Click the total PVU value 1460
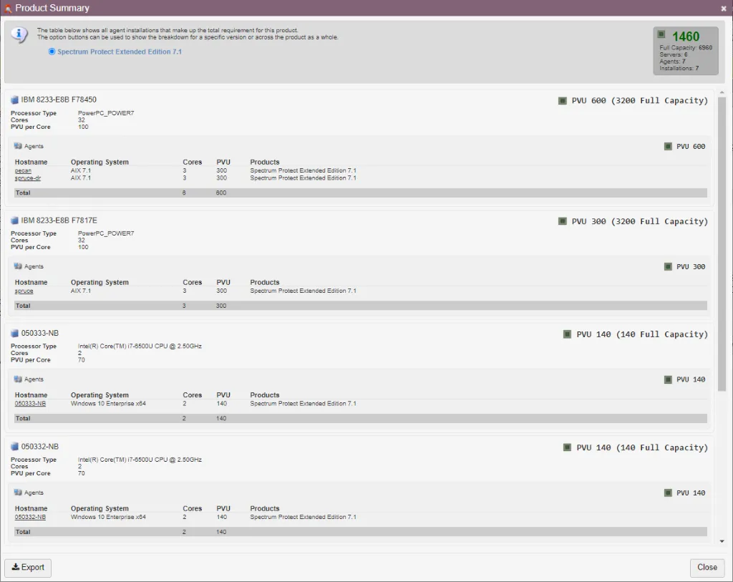Image resolution: width=733 pixels, height=582 pixels. (686, 37)
